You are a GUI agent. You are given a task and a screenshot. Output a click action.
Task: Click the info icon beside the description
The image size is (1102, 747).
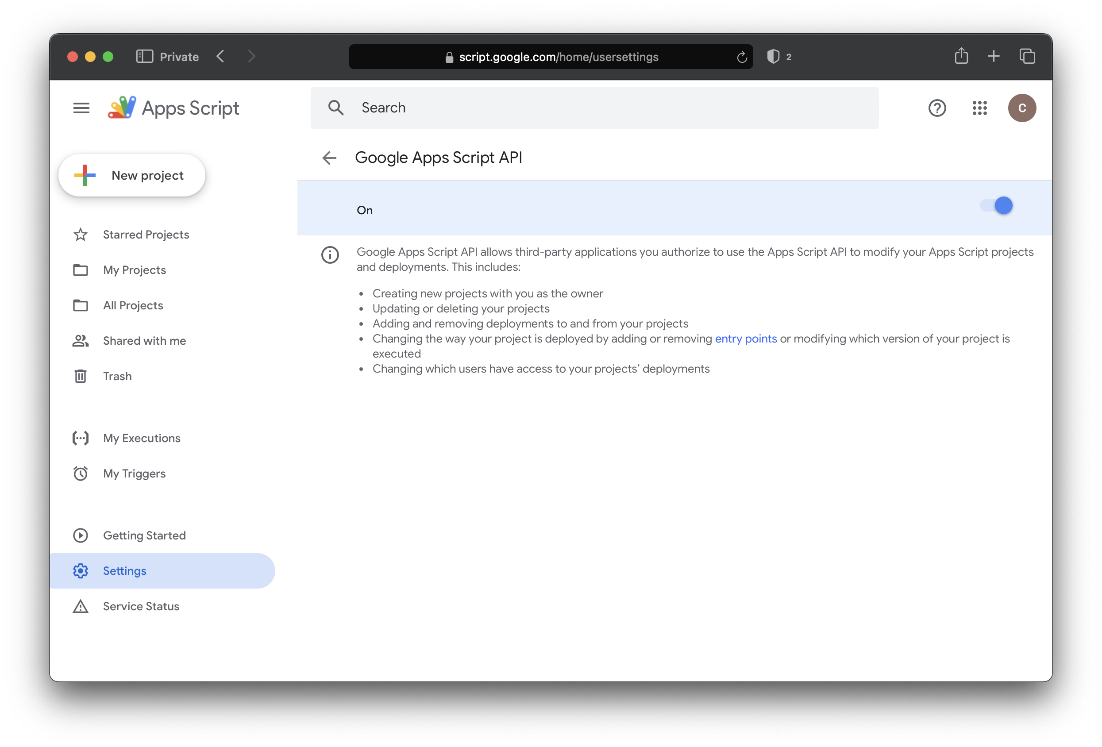pyautogui.click(x=330, y=255)
